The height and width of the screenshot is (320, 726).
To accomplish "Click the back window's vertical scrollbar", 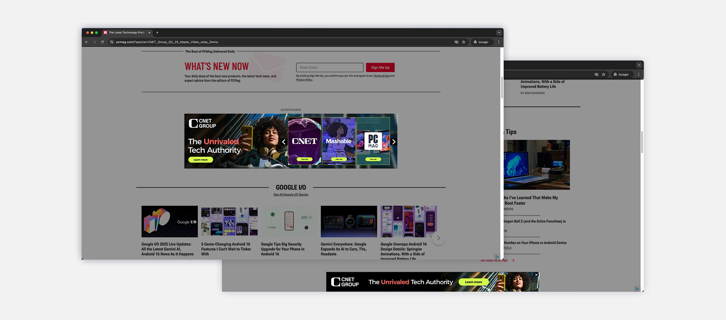I will point(642,142).
